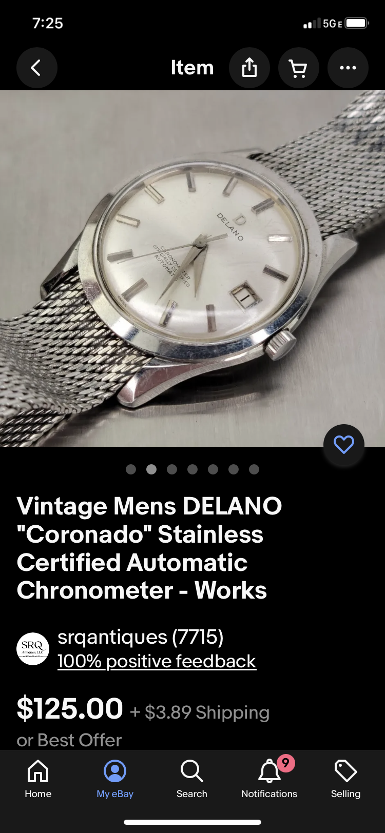Open My eBay tab

coord(115,779)
